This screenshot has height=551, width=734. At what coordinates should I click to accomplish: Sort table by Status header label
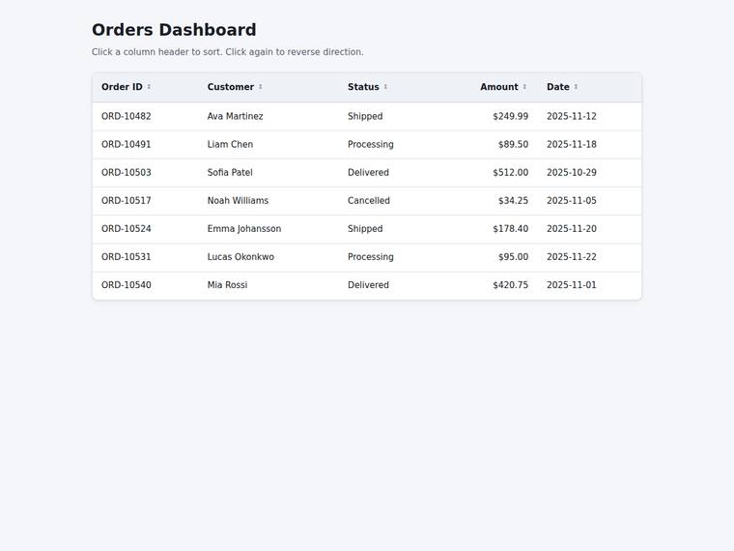(x=363, y=87)
